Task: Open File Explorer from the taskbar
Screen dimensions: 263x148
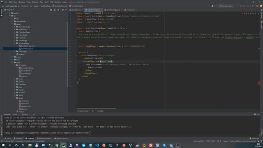Action: (x=30, y=145)
